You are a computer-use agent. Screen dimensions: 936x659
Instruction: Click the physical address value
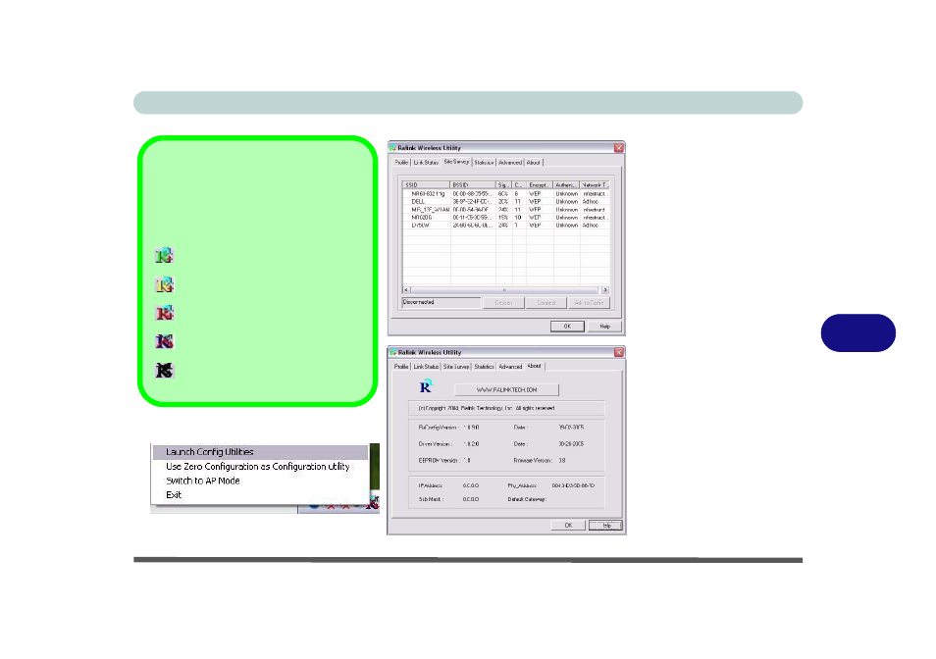(x=573, y=485)
